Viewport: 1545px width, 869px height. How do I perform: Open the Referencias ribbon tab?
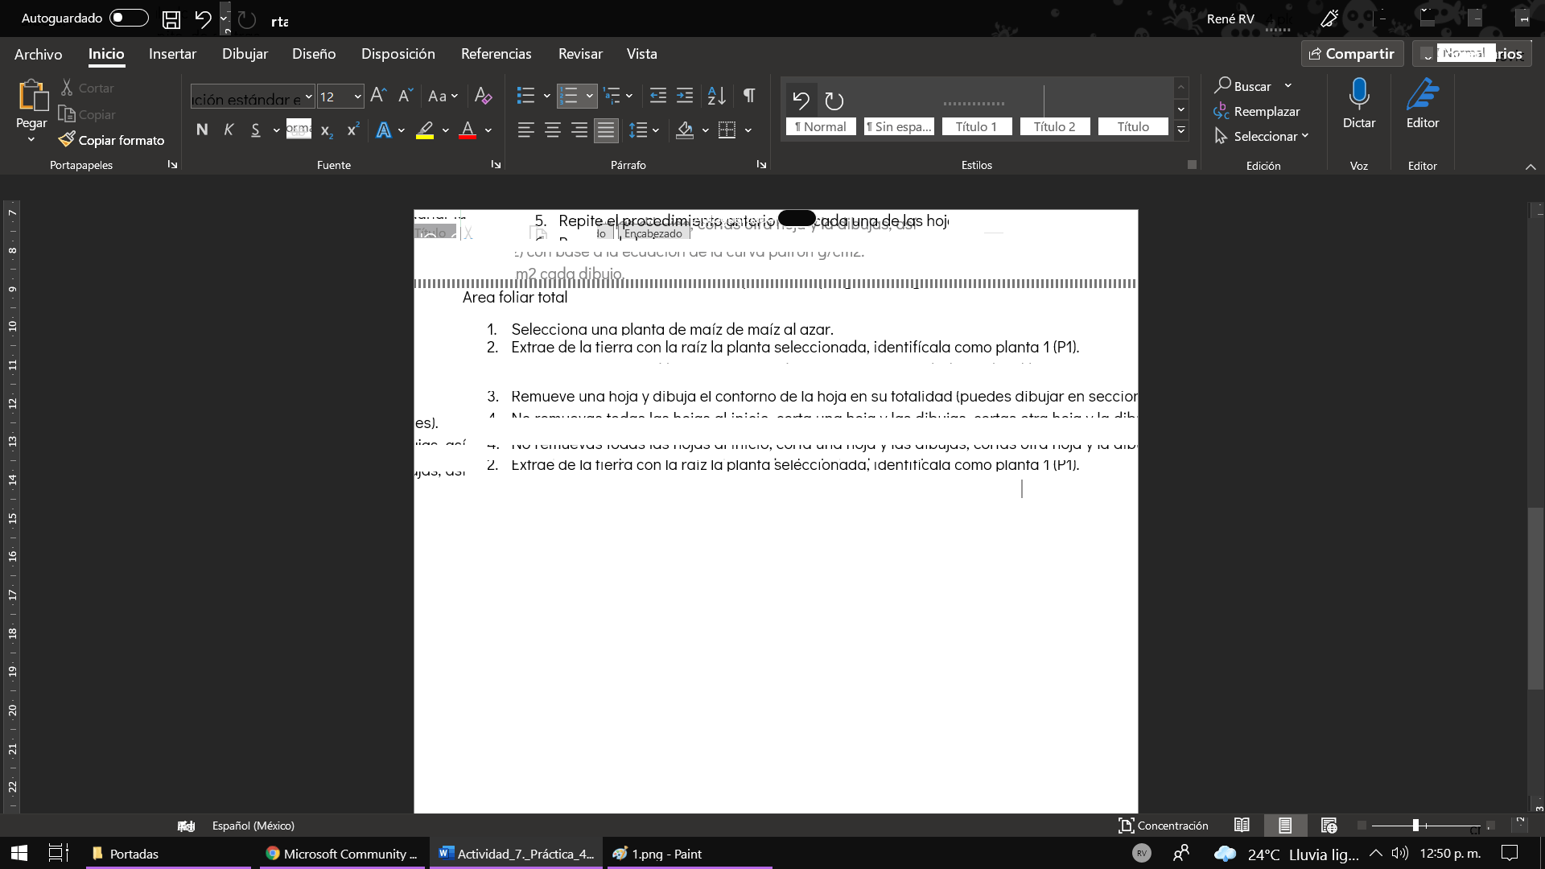tap(496, 54)
